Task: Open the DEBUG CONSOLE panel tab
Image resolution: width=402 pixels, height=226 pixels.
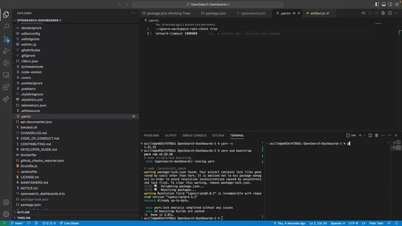Action: click(x=194, y=136)
